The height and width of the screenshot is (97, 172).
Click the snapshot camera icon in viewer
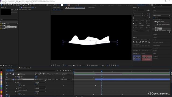tap(74, 65)
